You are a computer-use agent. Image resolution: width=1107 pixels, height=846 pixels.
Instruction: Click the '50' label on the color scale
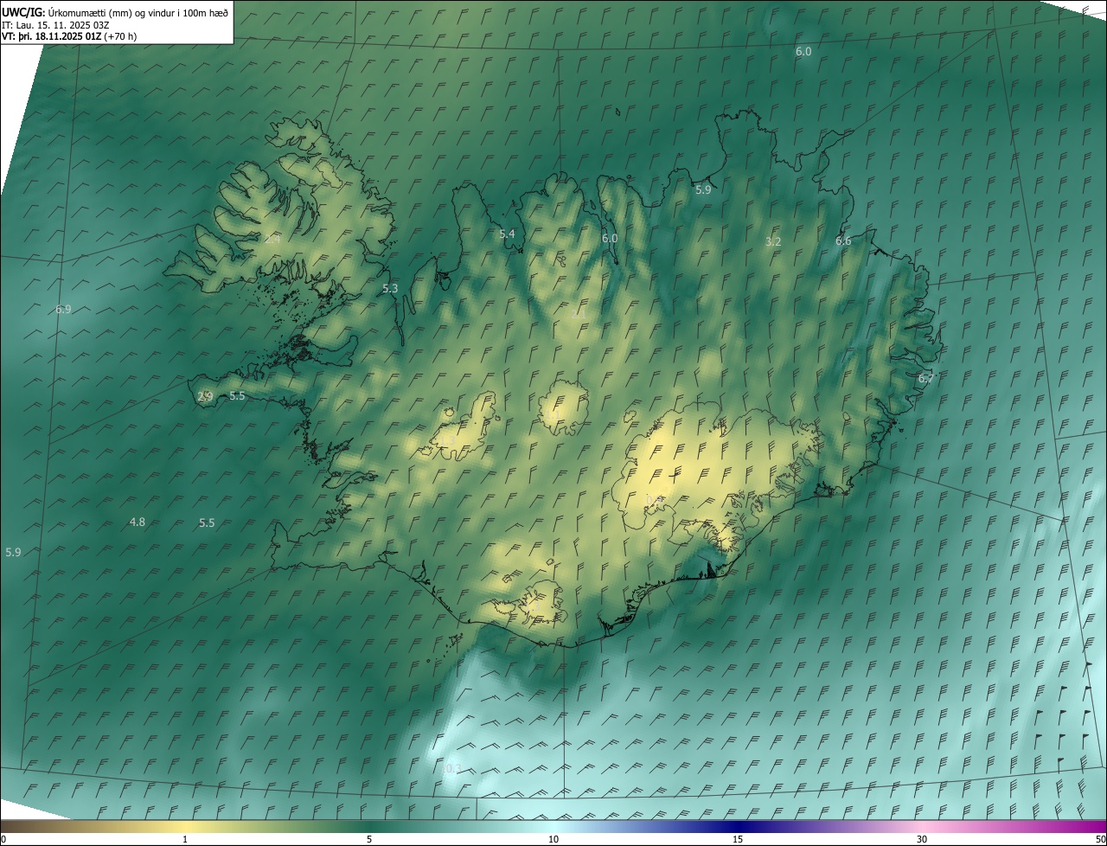(x=1099, y=839)
